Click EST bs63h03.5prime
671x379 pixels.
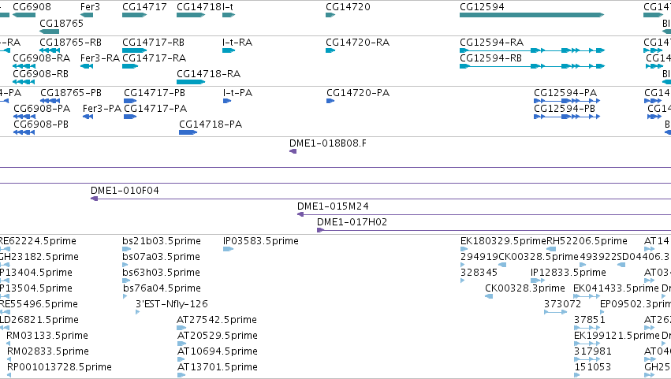(x=162, y=273)
